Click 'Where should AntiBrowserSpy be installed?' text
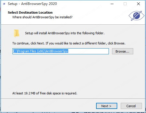 (x=42, y=17)
